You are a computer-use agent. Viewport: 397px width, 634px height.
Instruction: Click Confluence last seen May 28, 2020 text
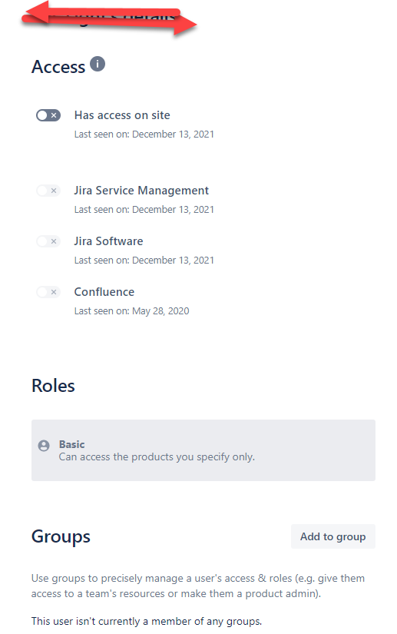coord(131,311)
